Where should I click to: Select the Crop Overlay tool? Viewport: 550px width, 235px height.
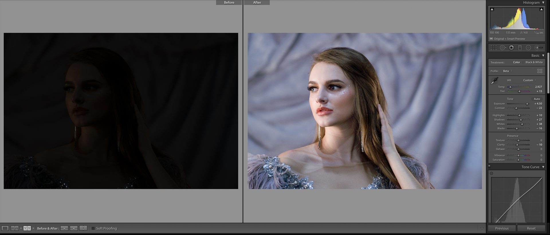click(494, 48)
